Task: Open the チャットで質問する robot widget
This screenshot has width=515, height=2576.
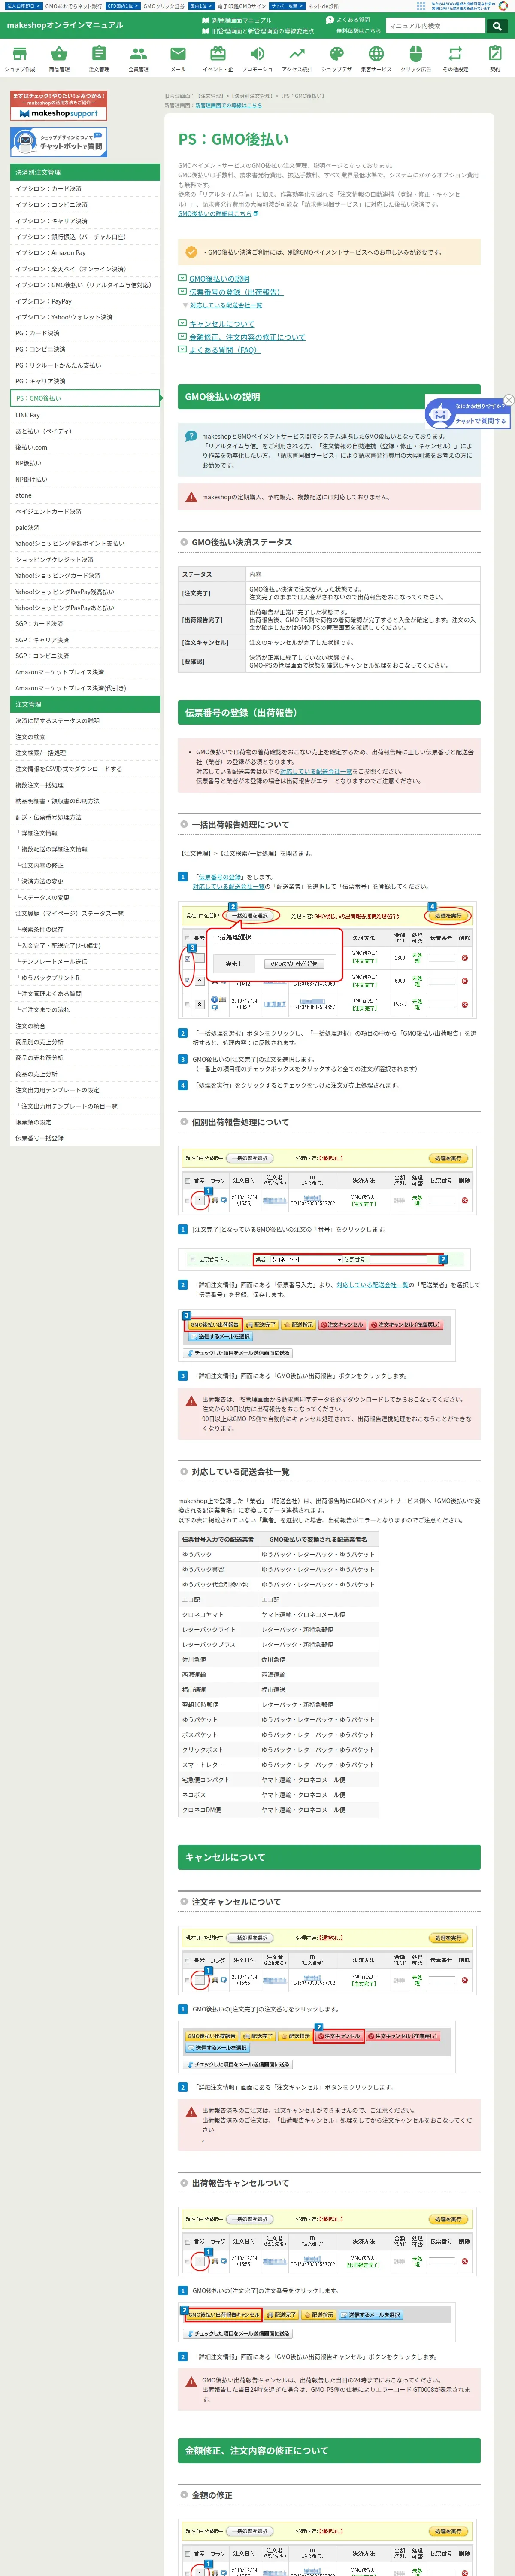Action: (467, 413)
